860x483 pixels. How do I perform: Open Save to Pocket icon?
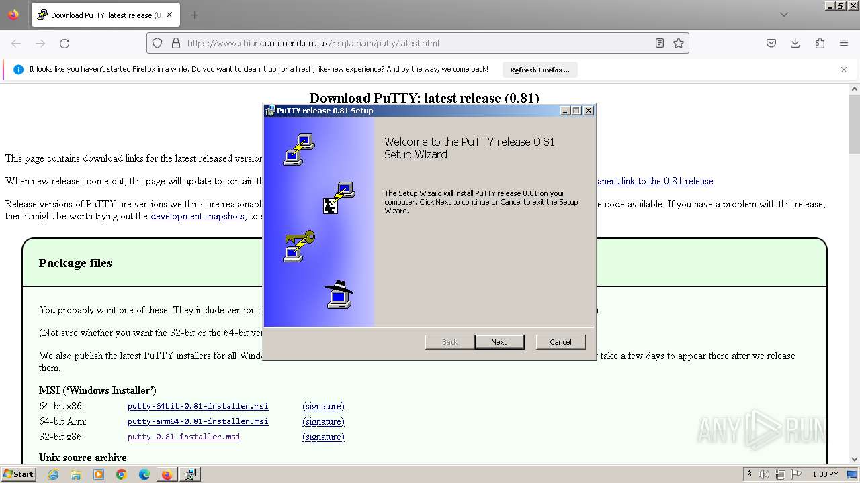pyautogui.click(x=771, y=43)
